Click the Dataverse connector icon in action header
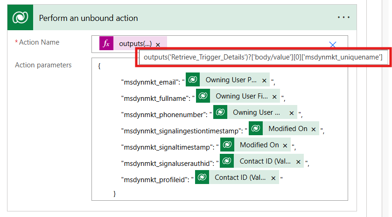 tap(21, 18)
